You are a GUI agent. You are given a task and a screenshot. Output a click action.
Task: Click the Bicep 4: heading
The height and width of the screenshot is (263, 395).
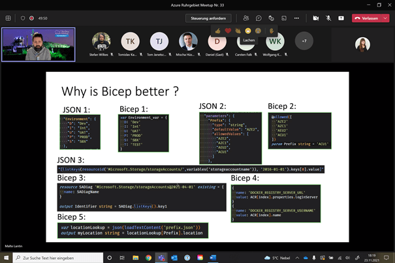245,178
